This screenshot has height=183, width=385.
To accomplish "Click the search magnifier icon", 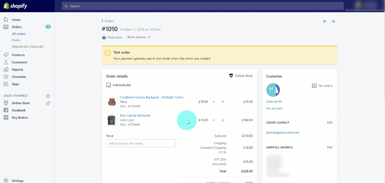I will [66, 6].
